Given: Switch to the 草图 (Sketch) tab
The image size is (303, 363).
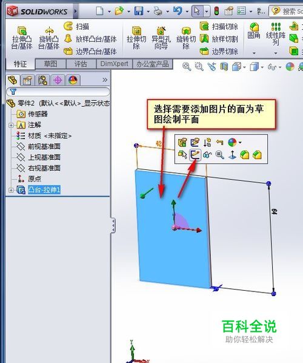Looking at the screenshot, I should point(51,64).
